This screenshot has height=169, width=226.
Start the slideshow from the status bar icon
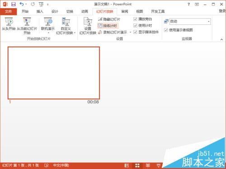(159, 165)
